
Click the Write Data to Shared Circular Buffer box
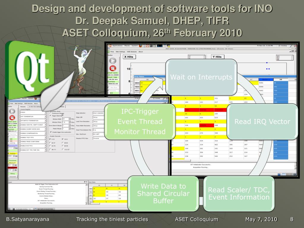(x=163, y=193)
